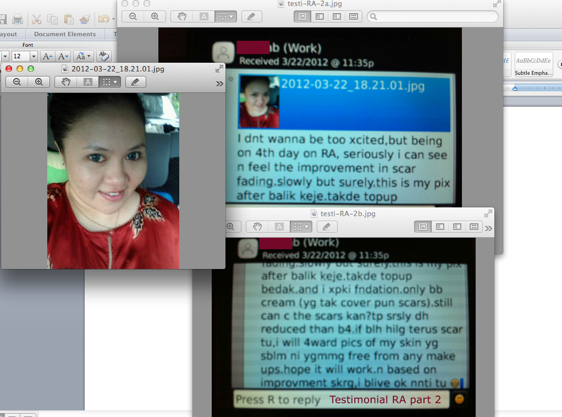Open the Layout ribbon tab in Word
Image resolution: width=562 pixels, height=417 pixels.
point(8,34)
